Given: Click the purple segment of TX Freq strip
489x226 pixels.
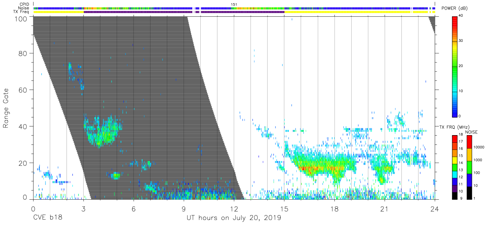Looking at the screenshot, I should pyautogui.click(x=138, y=12).
